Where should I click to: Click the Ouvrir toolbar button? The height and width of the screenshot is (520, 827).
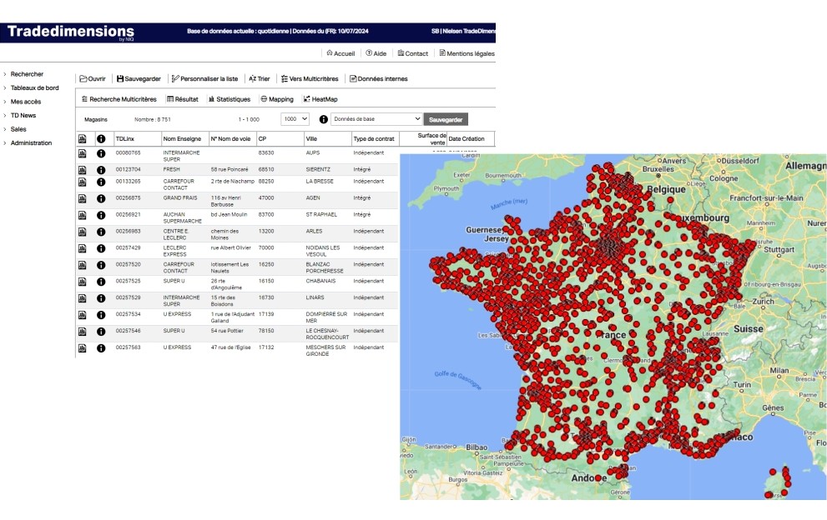(x=93, y=79)
